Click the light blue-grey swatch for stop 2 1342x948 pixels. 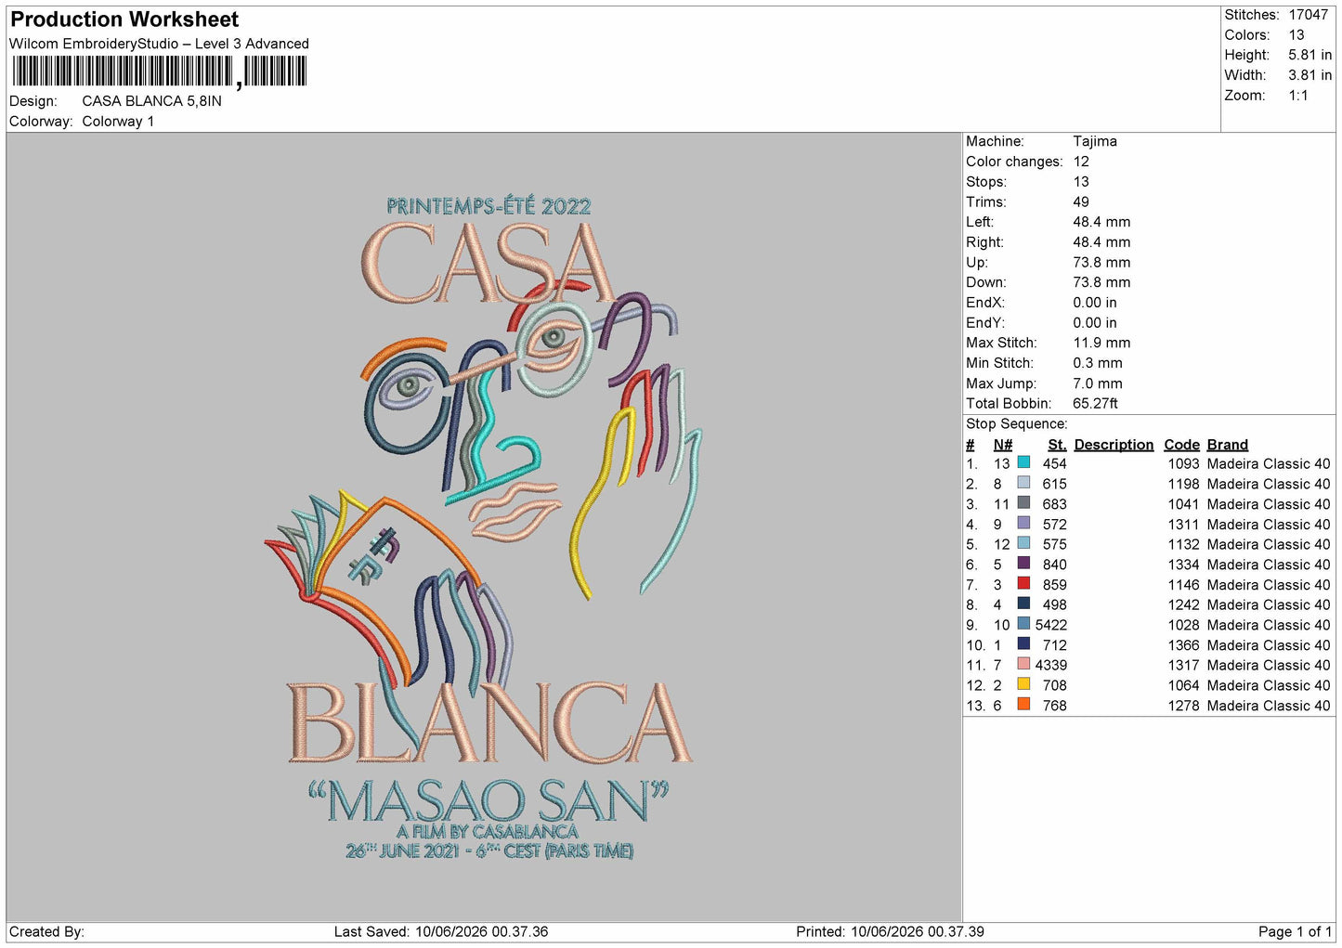tap(1023, 483)
